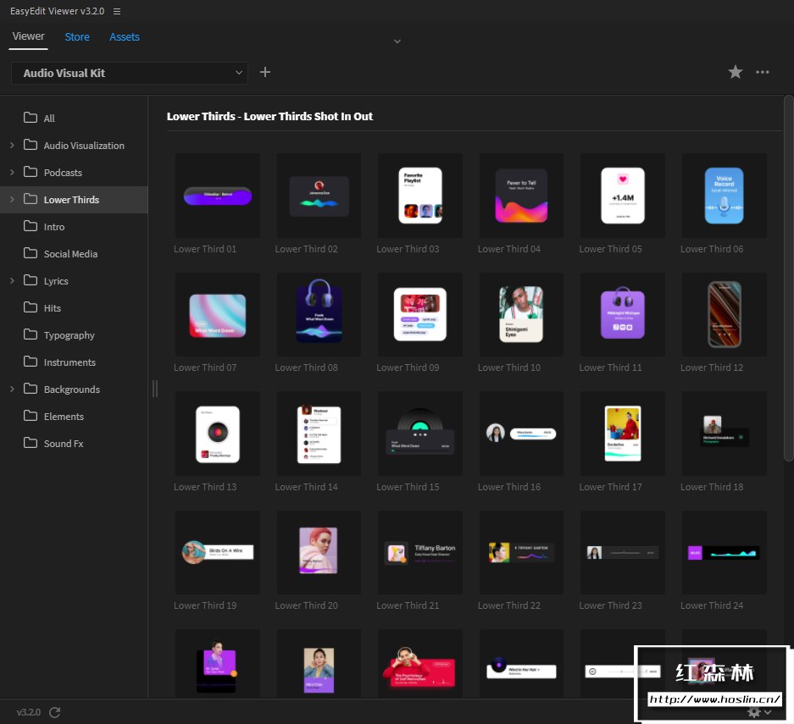Select the Lower Third 04 thumbnail

point(521,196)
